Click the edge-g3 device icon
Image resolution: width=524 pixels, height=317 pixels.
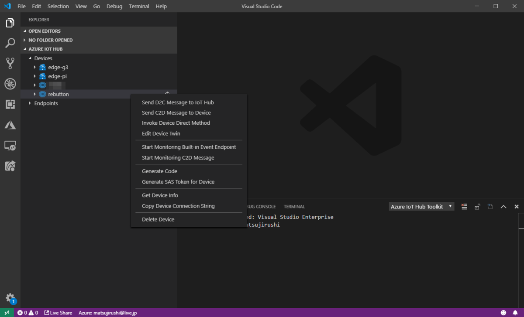pyautogui.click(x=42, y=67)
